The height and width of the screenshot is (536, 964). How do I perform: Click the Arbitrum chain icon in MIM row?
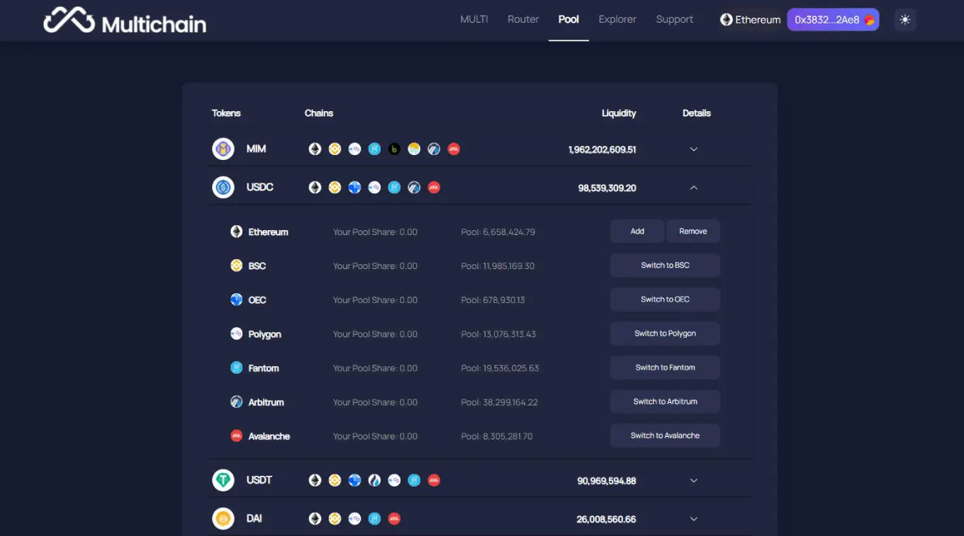pos(434,149)
